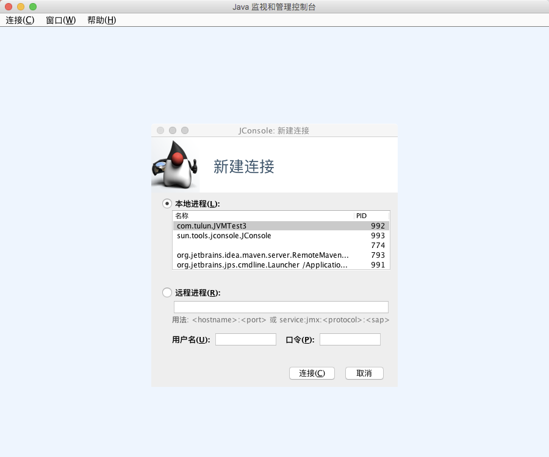Select the com.tulun.JVMTest3 process row
Viewport: 549px width, 457px height.
(281, 226)
